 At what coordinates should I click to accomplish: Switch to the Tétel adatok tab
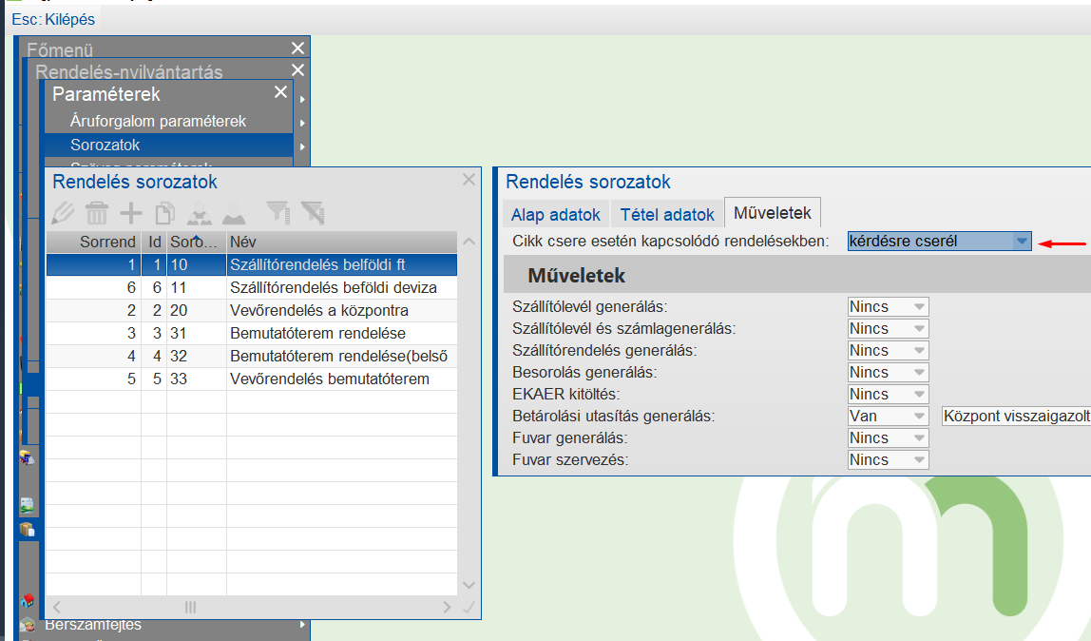tap(667, 214)
